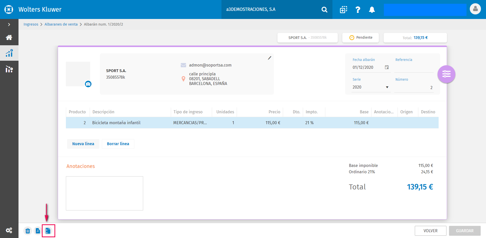The width and height of the screenshot is (486, 238).
Task: Navigate to Albaranes de venta breadcrumb
Action: [x=61, y=24]
